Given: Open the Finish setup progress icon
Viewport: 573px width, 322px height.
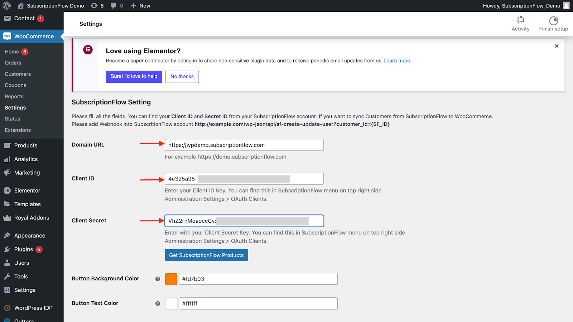Looking at the screenshot, I should pos(554,21).
